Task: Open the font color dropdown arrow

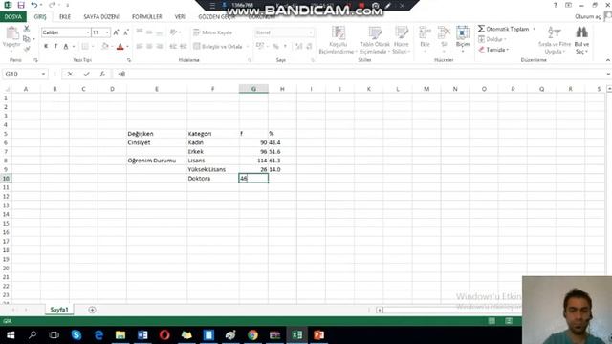Action: (x=127, y=47)
